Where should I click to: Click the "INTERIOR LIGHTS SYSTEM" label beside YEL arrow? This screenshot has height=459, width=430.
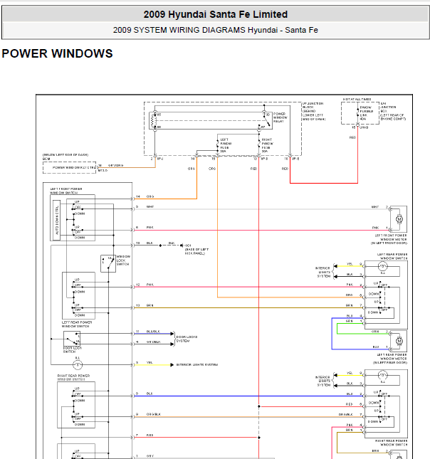pyautogui.click(x=196, y=365)
